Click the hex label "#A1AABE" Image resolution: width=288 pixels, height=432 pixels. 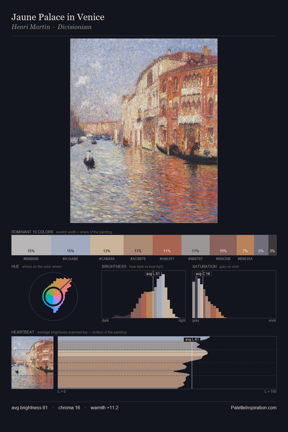click(x=71, y=259)
